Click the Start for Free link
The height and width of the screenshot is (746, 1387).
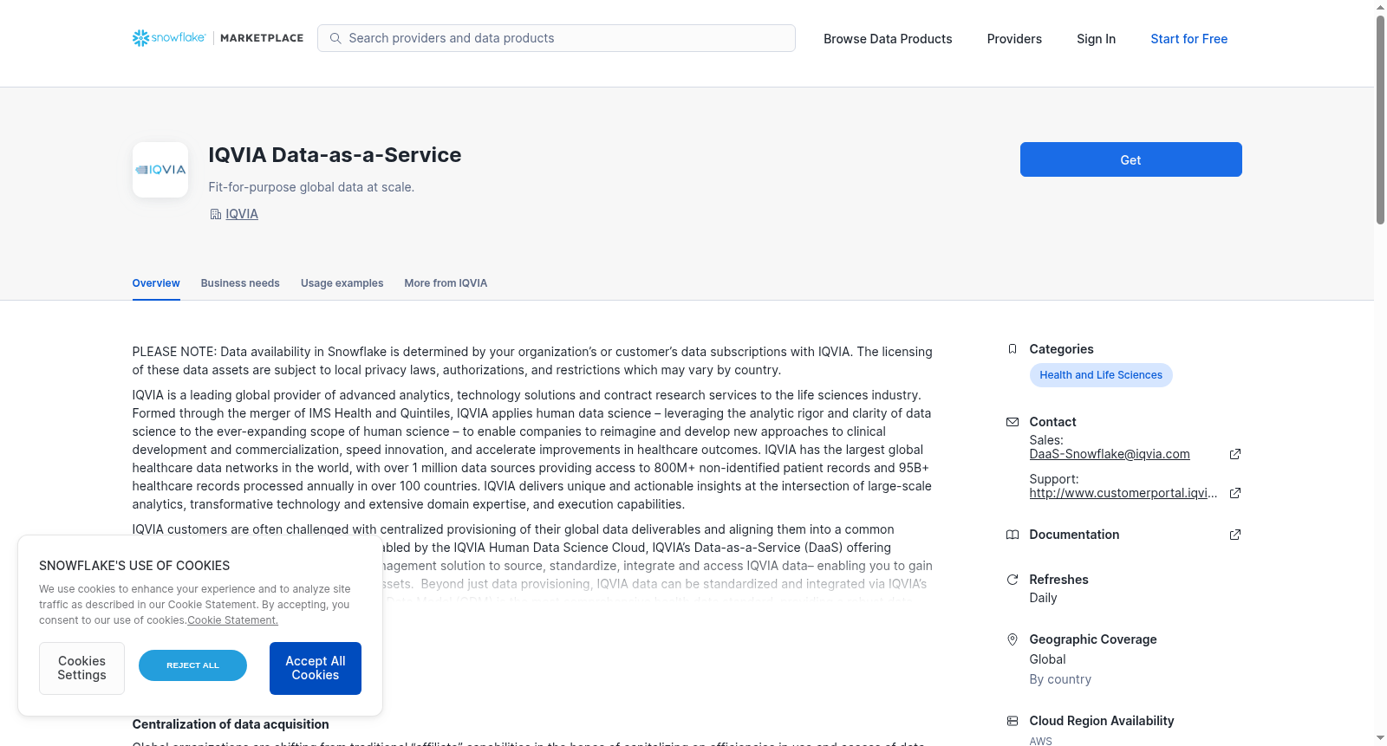1188,39
